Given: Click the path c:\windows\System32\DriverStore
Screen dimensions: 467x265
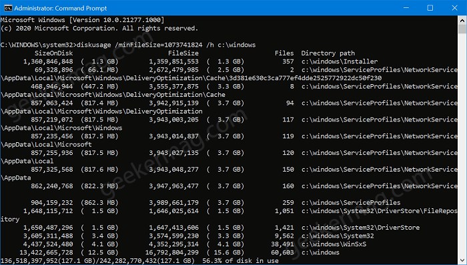Looking at the screenshot, I should 360,228.
